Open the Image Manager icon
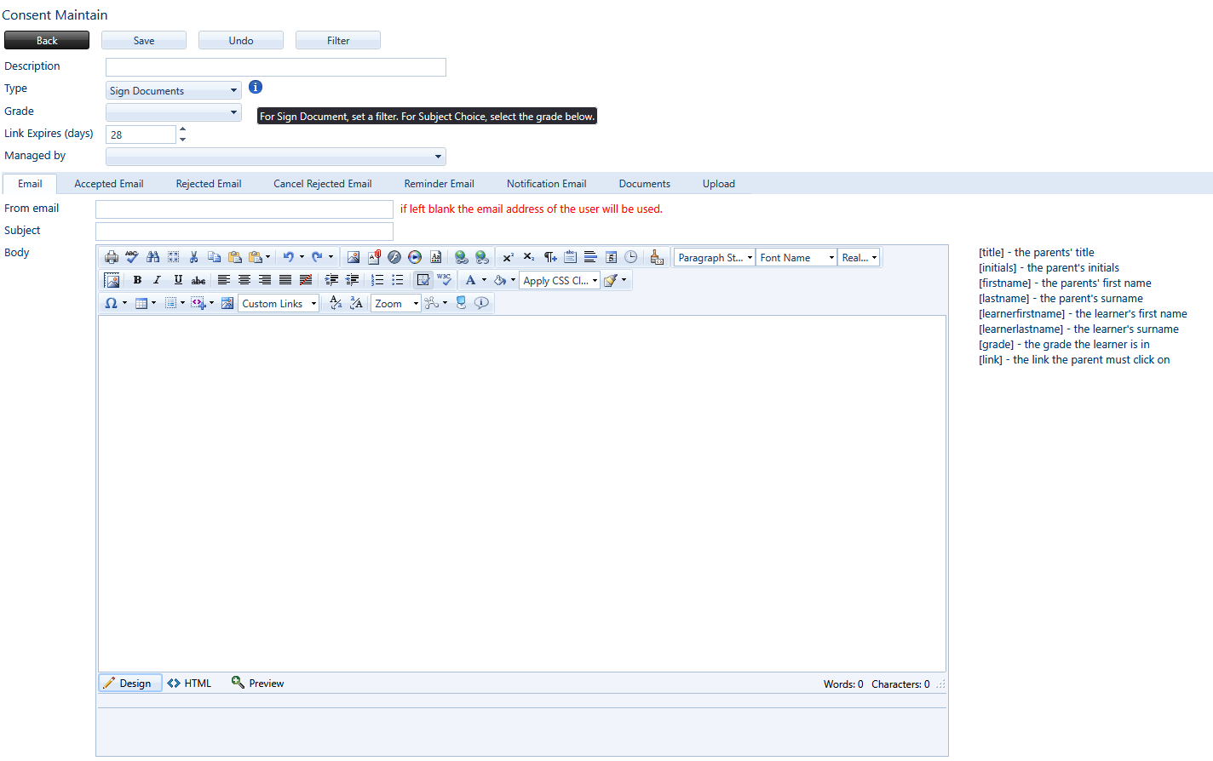Screen dimensions: 1213x761 [x=354, y=257]
